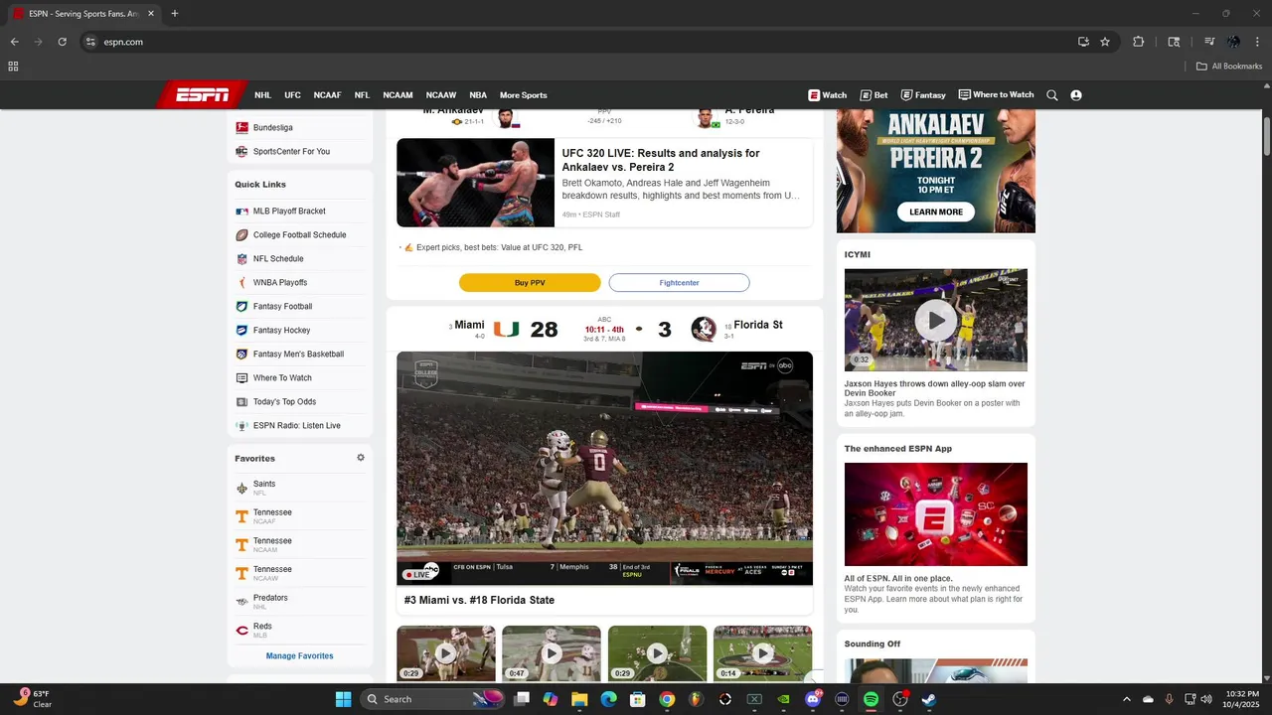Reload the page with the refresh button
This screenshot has width=1272, height=715.
coord(62,42)
